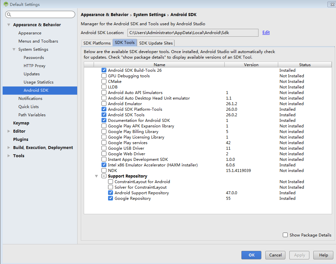This screenshot has width=336, height=264.
Task: Check the Google Play services box
Action: coord(104,142)
